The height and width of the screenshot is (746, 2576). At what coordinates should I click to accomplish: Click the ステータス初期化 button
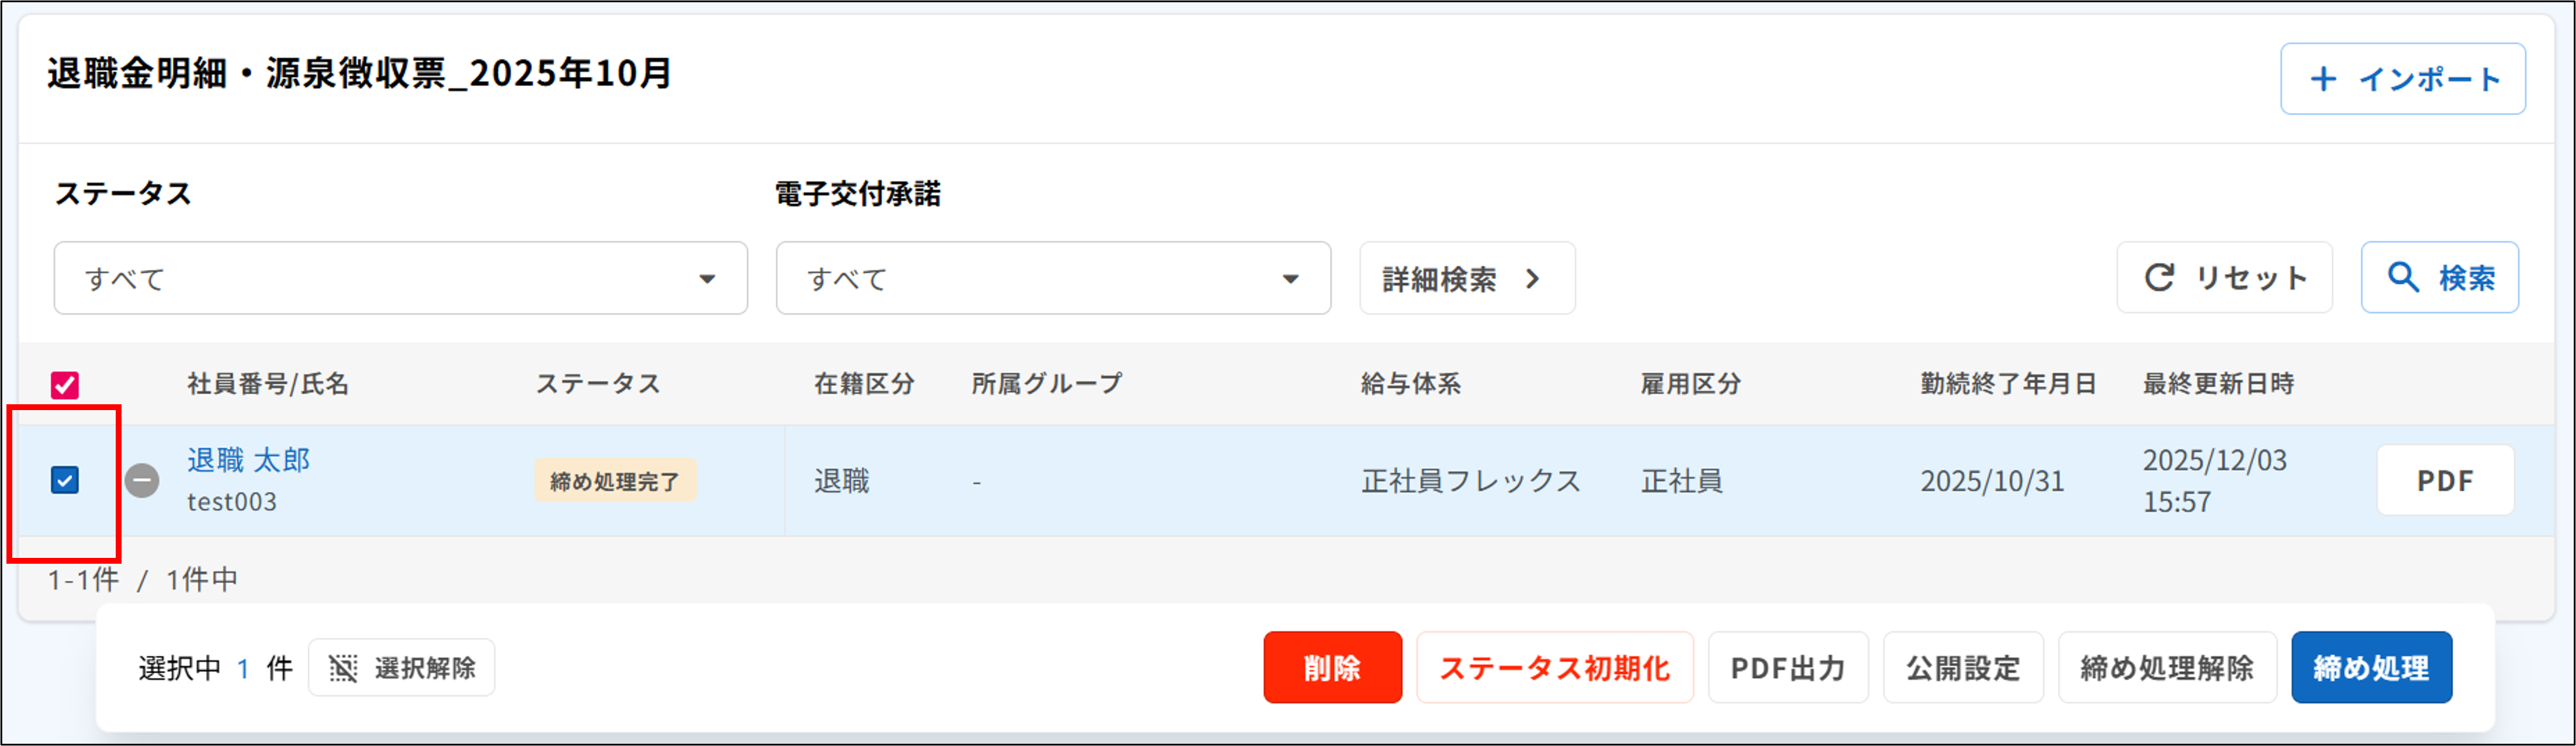[1556, 668]
